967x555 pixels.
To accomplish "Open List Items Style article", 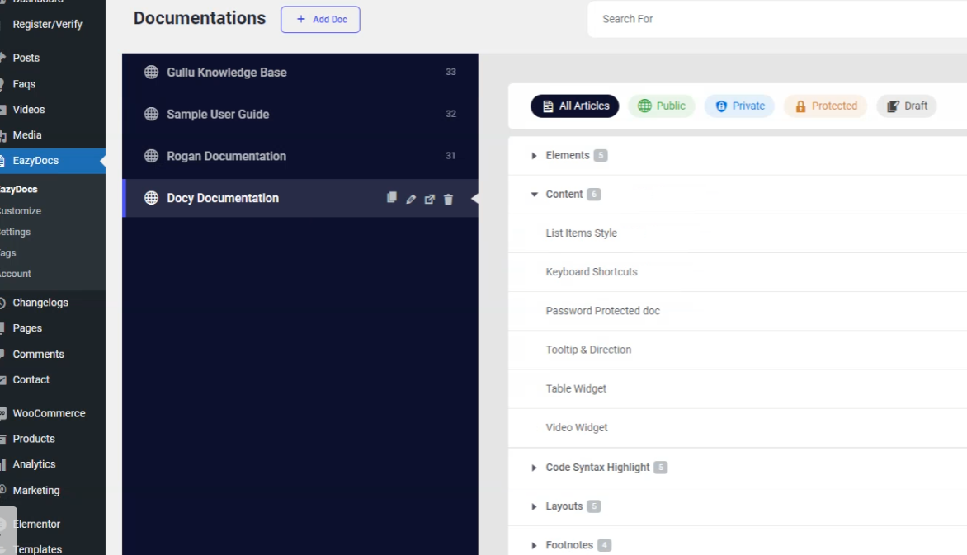I will point(581,233).
